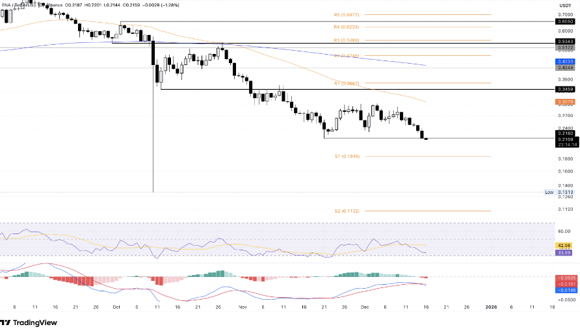This screenshot has height=329, width=580.
Task: Click the 2026 label on the time axis
Action: click(491, 307)
